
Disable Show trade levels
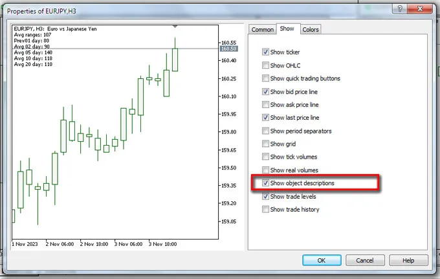(x=266, y=196)
